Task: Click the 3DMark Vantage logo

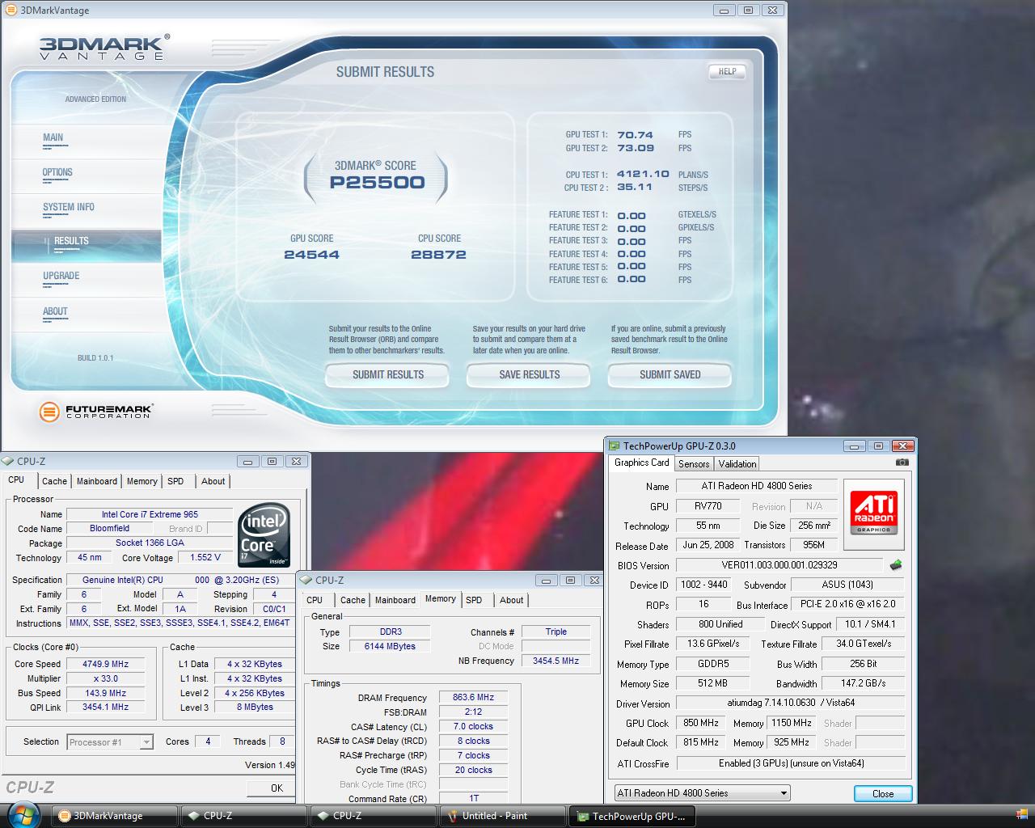Action: [104, 48]
